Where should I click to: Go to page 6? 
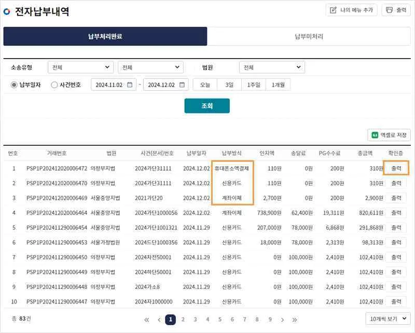point(232,320)
